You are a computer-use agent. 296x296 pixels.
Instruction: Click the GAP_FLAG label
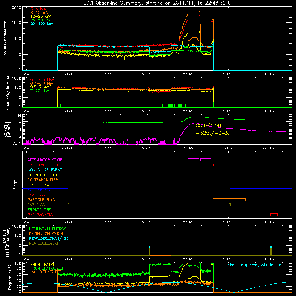[36, 165]
